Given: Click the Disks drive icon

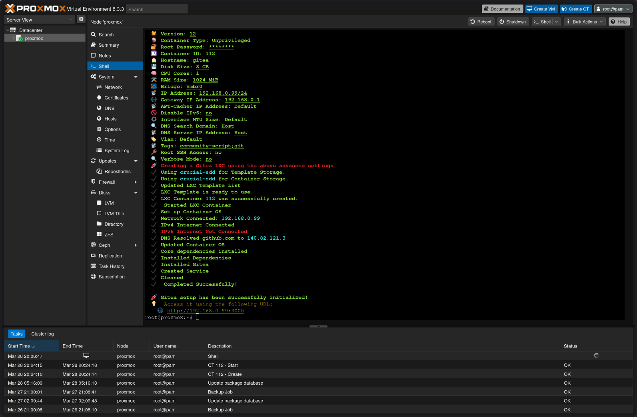Looking at the screenshot, I should click(x=93, y=192).
